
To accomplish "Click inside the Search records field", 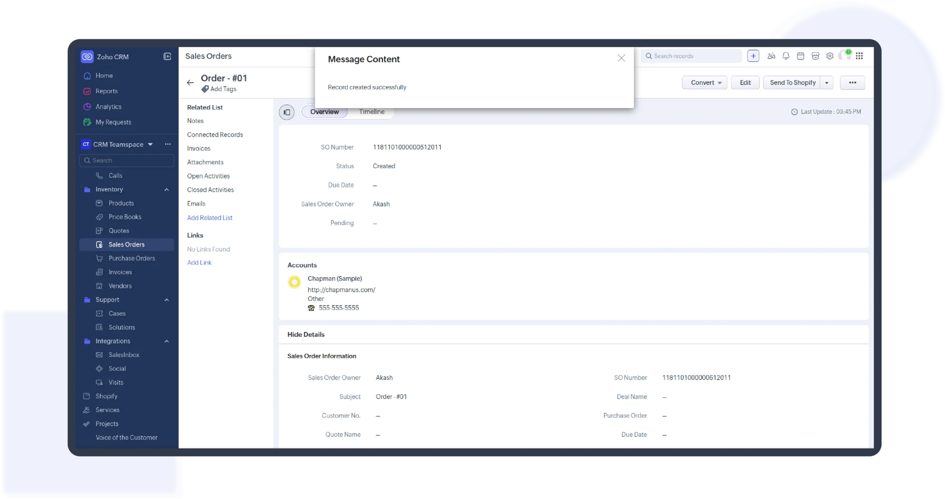I will pos(690,56).
